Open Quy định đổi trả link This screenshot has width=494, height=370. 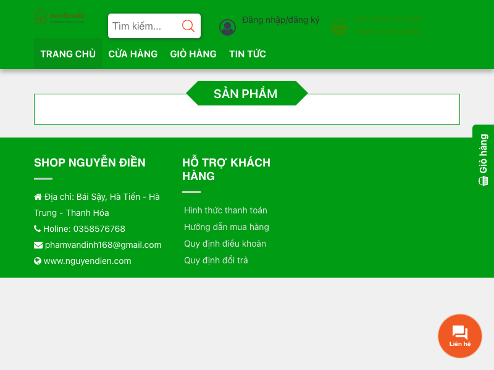click(216, 260)
